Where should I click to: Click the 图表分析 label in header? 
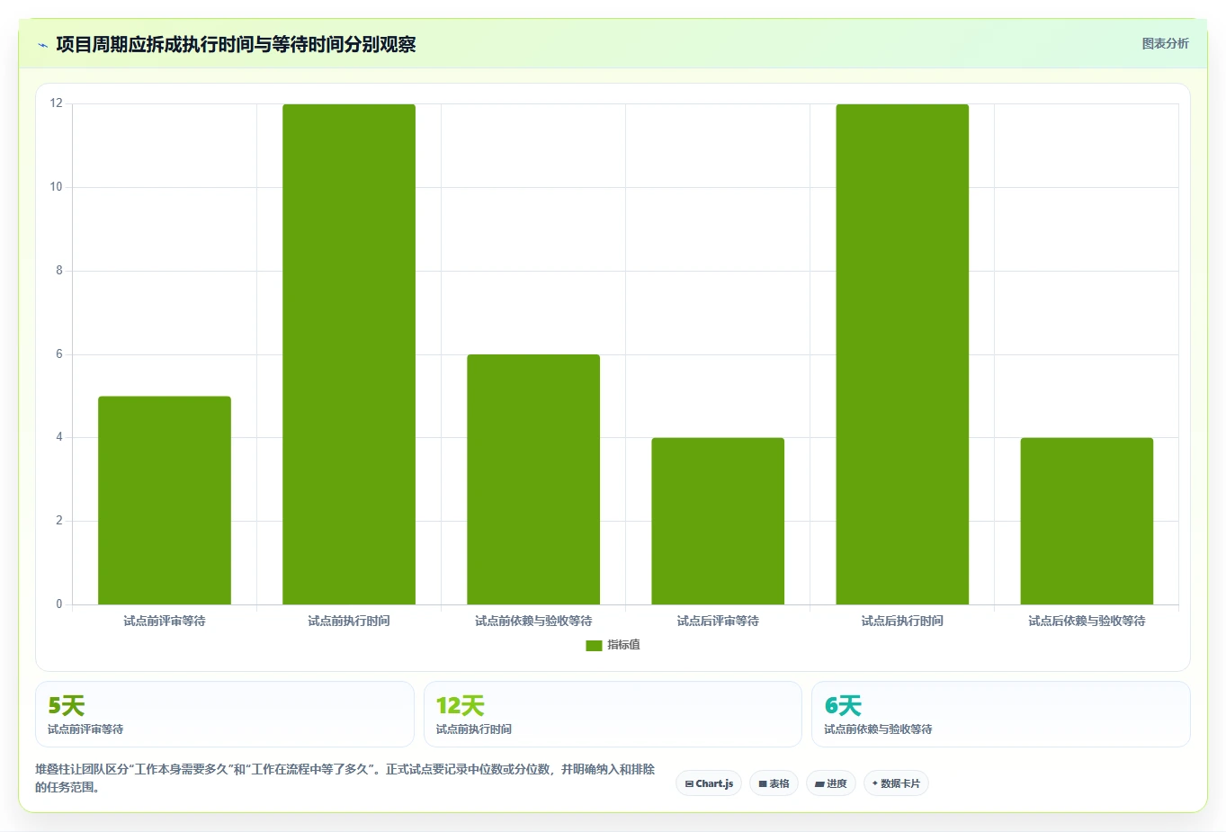(x=1165, y=43)
